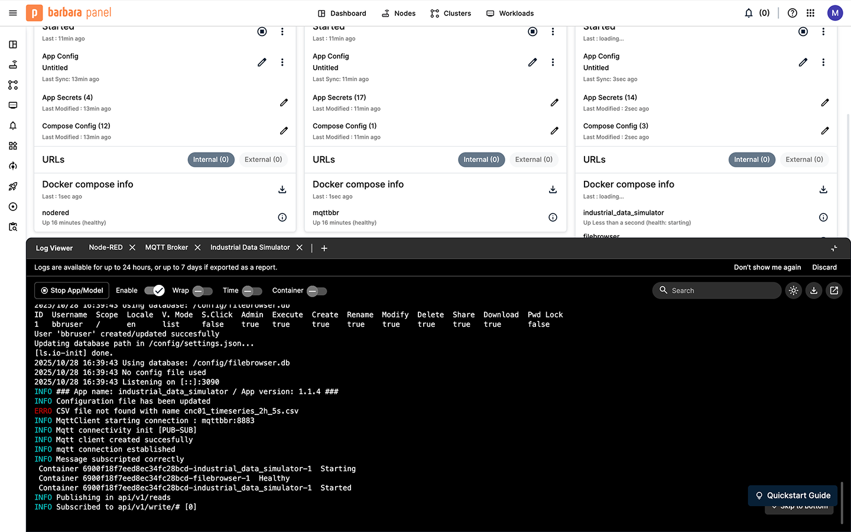Click Don't show me again link

pos(767,267)
